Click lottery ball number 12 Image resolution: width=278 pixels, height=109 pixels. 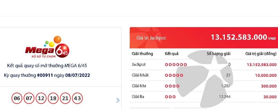pyautogui.click(x=41, y=98)
